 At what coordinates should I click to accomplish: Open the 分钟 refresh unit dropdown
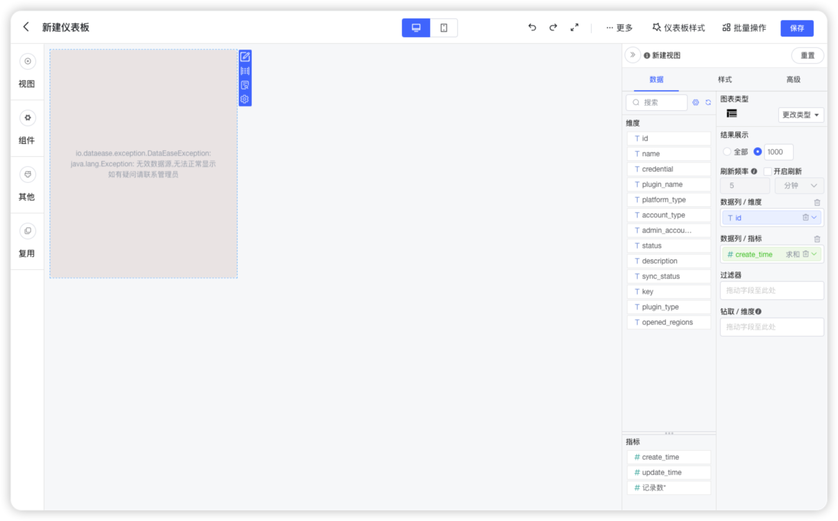[799, 185]
